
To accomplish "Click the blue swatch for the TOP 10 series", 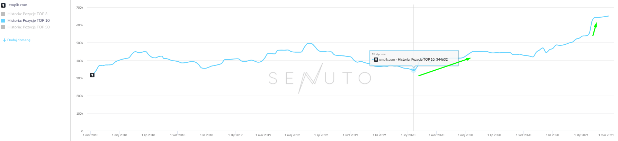I will (3, 21).
